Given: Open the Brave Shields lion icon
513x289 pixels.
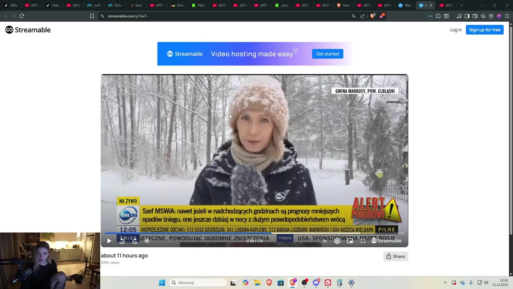Looking at the screenshot, I should point(372,16).
